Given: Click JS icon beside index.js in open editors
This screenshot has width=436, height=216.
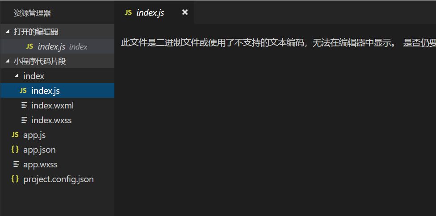Looking at the screenshot, I should [x=30, y=46].
